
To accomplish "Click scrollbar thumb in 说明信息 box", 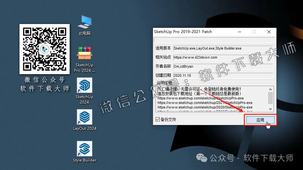I will [x=270, y=98].
